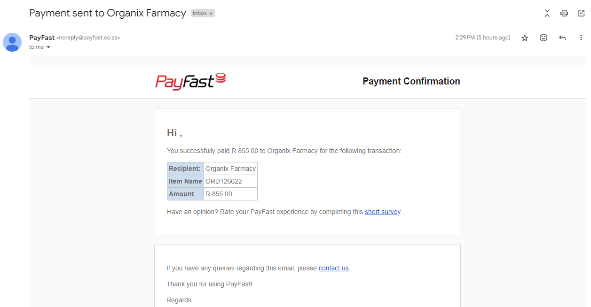Image resolution: width=591 pixels, height=307 pixels.
Task: Reply to PayFast with the arrow icon
Action: [562, 38]
